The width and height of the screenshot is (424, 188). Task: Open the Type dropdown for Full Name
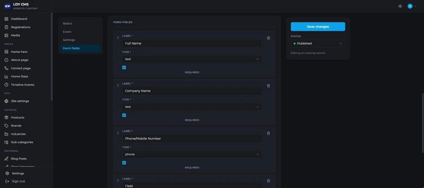tap(192, 59)
